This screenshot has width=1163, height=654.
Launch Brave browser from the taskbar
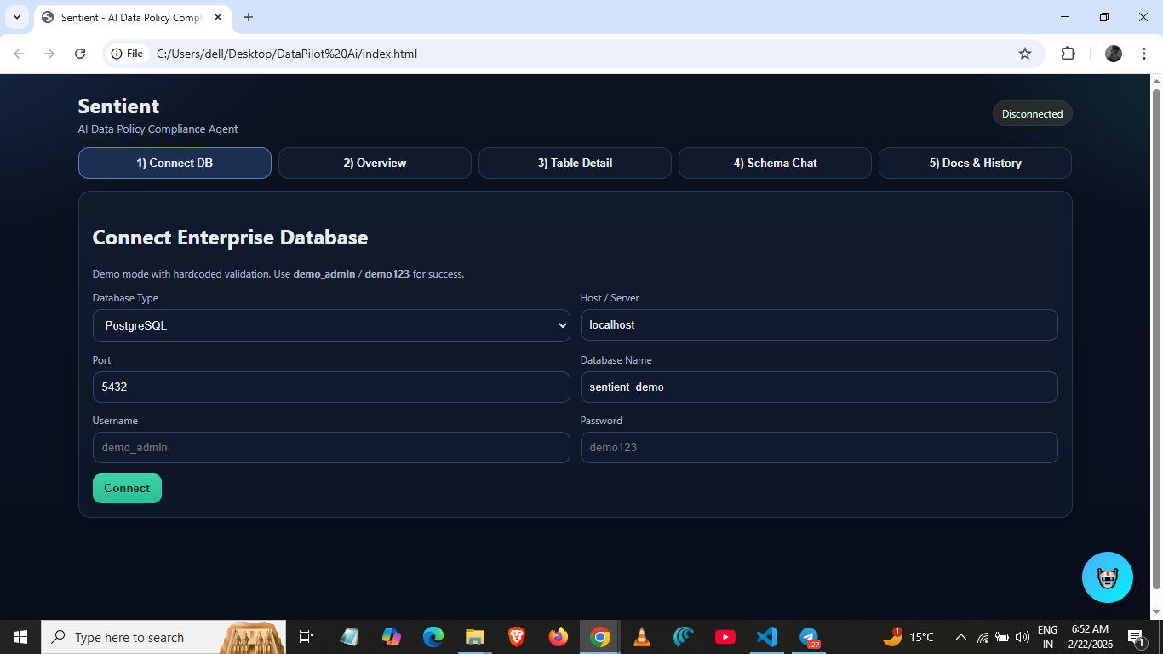click(x=517, y=637)
